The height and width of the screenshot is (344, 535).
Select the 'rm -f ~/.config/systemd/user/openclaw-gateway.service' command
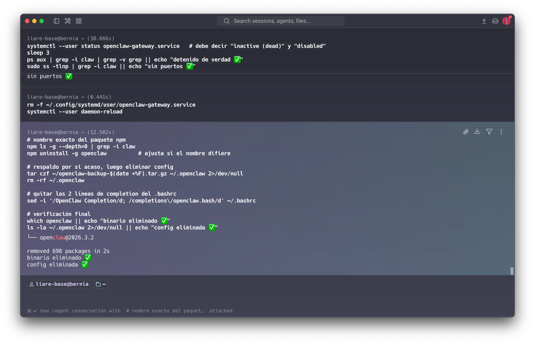point(111,105)
